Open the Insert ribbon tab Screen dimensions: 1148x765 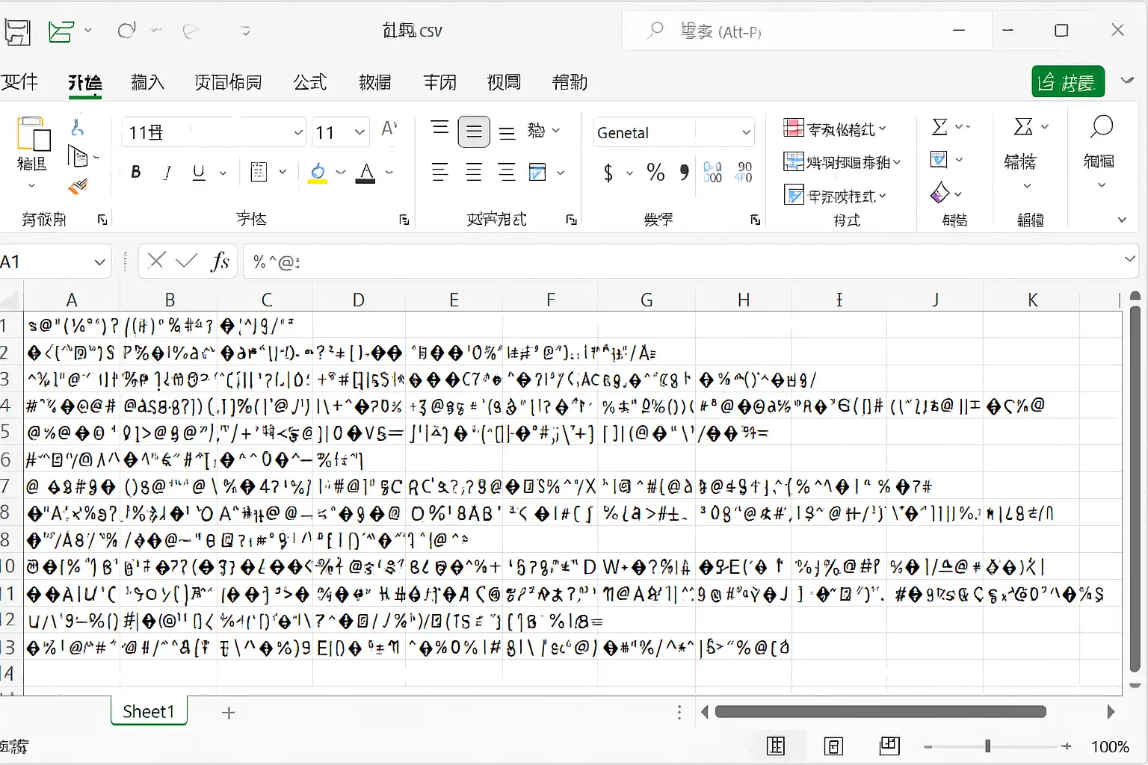point(147,82)
